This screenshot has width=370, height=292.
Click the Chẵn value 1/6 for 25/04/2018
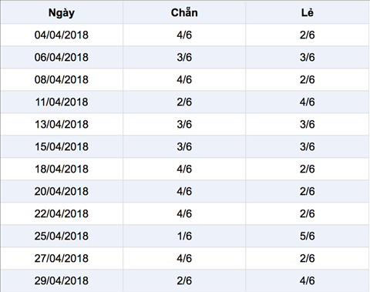[x=184, y=236]
